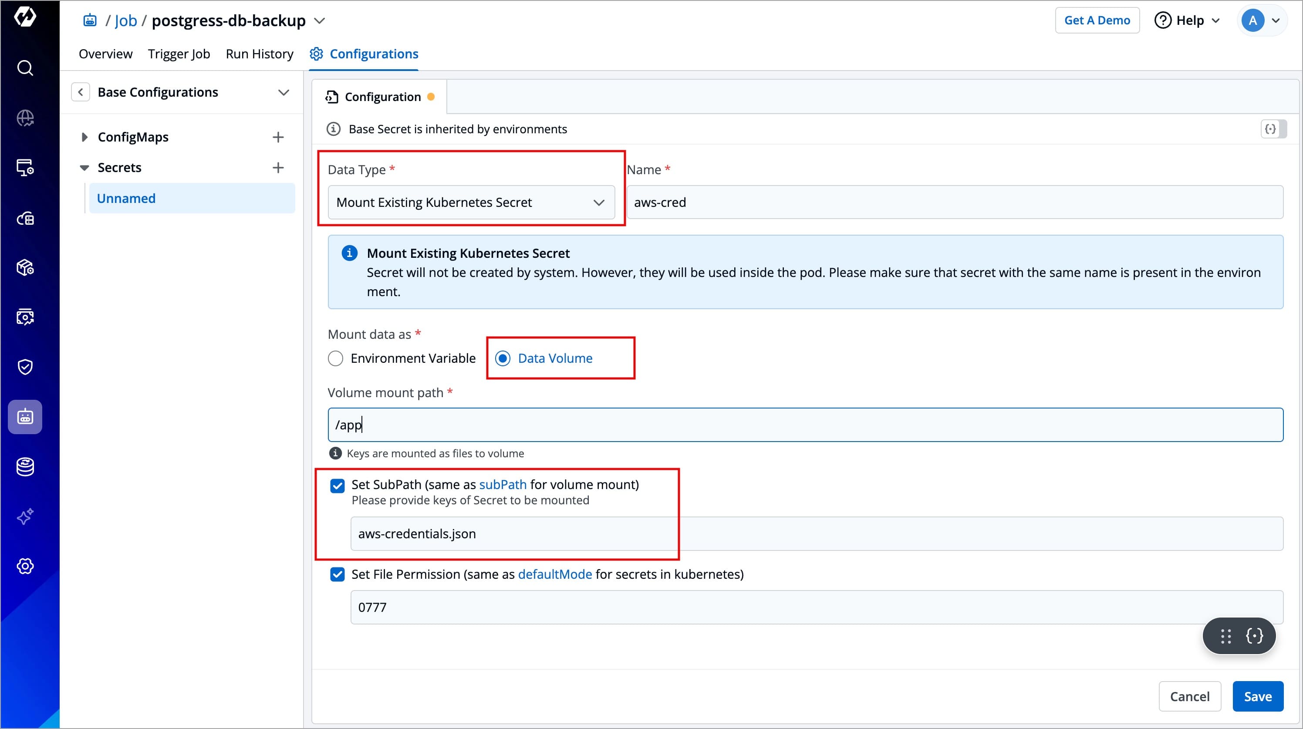Open the Data Type dropdown
This screenshot has height=729, width=1303.
pyautogui.click(x=471, y=202)
